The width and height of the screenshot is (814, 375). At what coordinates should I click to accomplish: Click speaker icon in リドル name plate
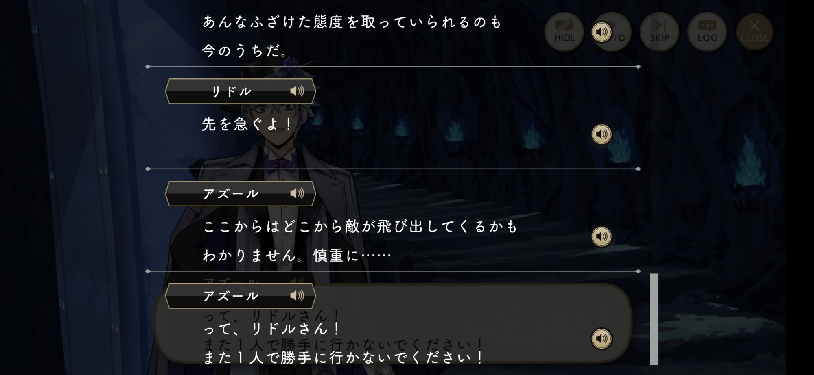tap(297, 91)
